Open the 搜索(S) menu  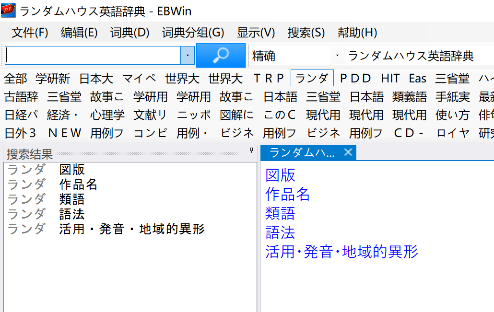point(306,33)
